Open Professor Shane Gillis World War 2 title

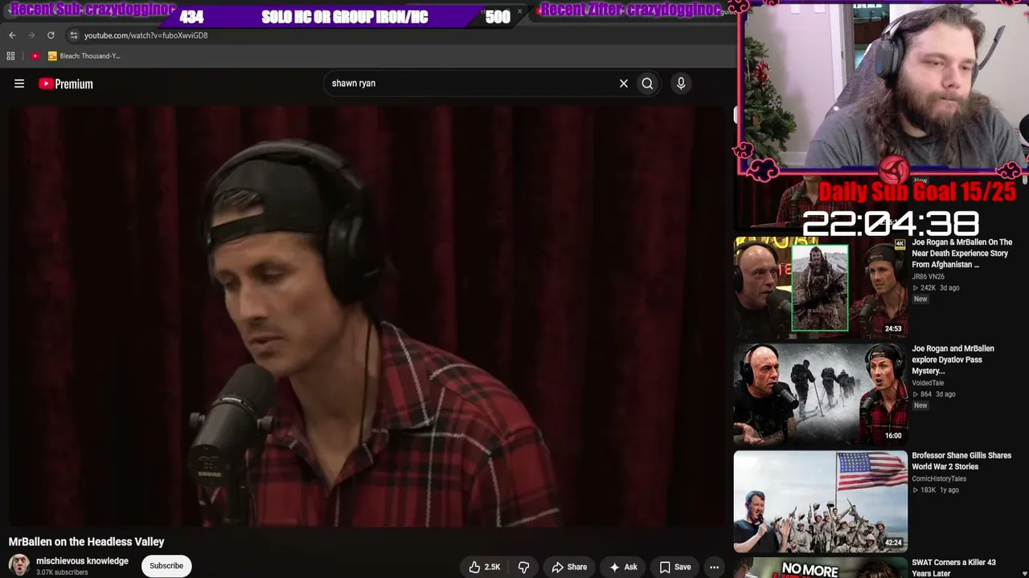coord(961,461)
